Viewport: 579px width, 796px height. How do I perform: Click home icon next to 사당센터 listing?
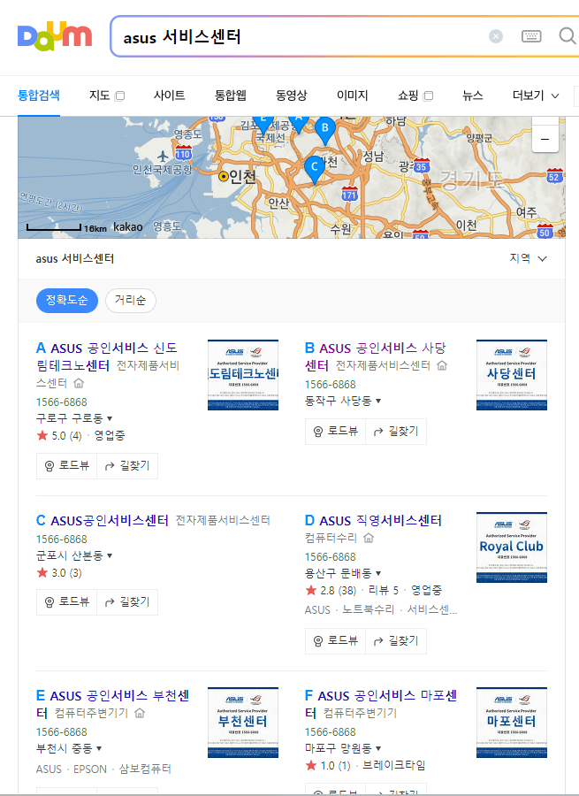coord(442,365)
